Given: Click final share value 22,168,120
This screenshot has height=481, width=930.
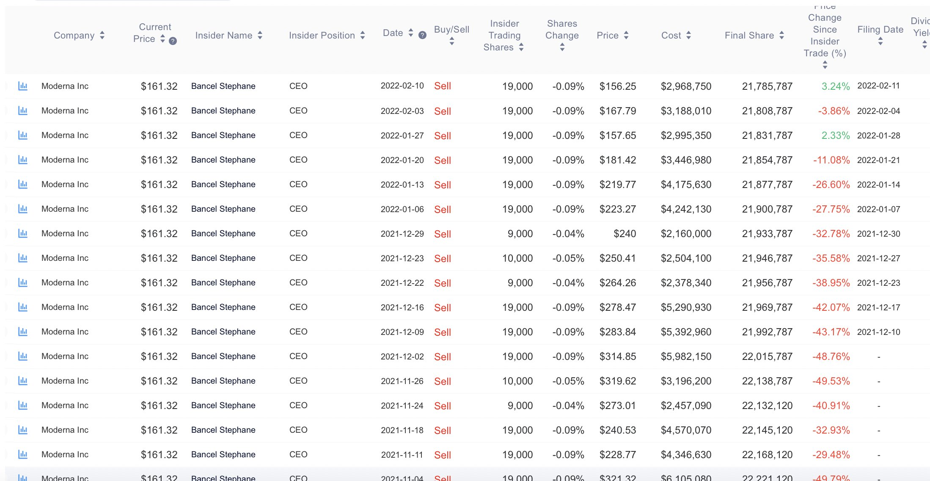Looking at the screenshot, I should pyautogui.click(x=767, y=455).
